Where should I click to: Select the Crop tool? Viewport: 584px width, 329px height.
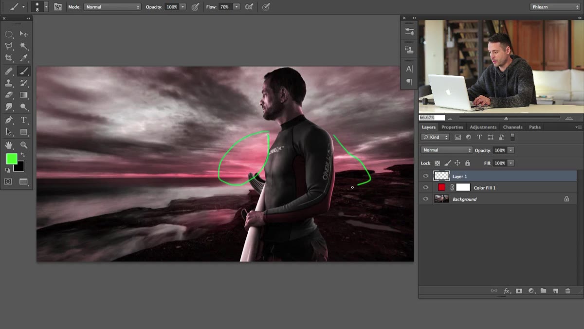pyautogui.click(x=9, y=58)
